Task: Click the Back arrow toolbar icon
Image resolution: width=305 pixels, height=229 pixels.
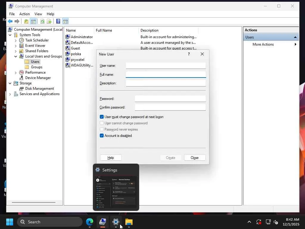Action: [10, 21]
